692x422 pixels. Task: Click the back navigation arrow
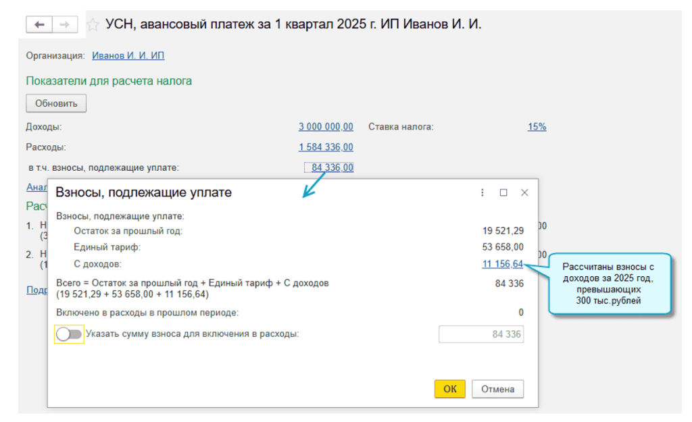39,25
